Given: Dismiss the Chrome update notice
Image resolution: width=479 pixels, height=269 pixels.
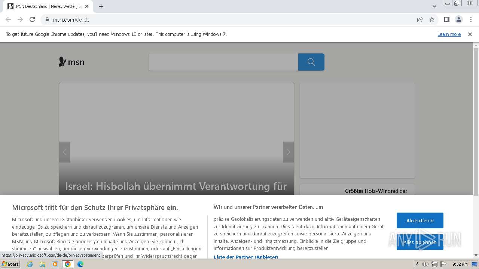Looking at the screenshot, I should click(470, 34).
